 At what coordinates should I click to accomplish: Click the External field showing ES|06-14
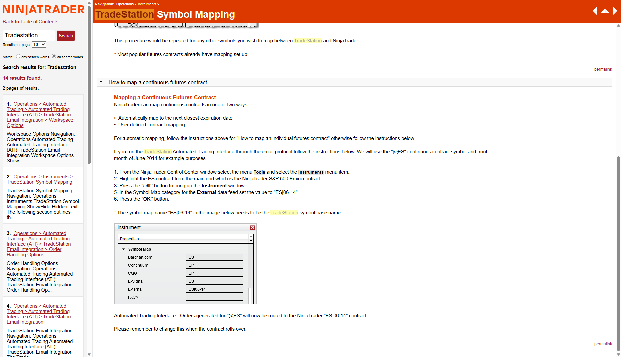[x=214, y=289]
